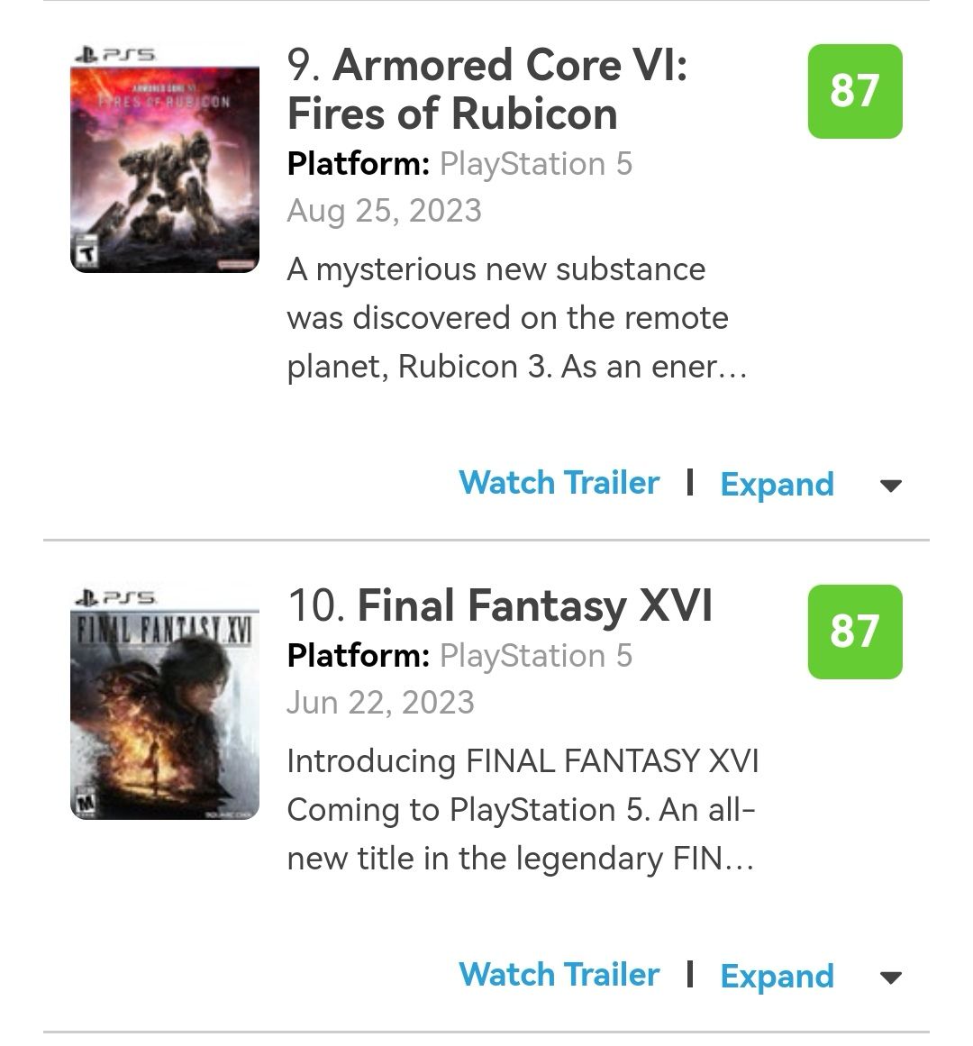The height and width of the screenshot is (1046, 973).
Task: Click the down arrow in Armored Core VI entry
Action: [x=890, y=487]
